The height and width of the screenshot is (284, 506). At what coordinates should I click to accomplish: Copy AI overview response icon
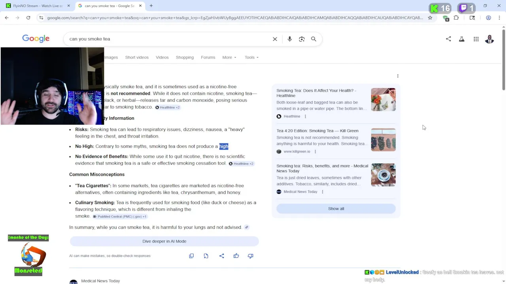pyautogui.click(x=191, y=256)
